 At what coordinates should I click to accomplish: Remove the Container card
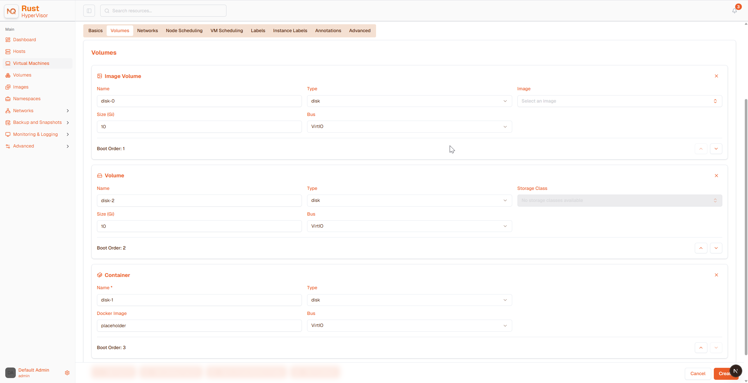(x=716, y=275)
